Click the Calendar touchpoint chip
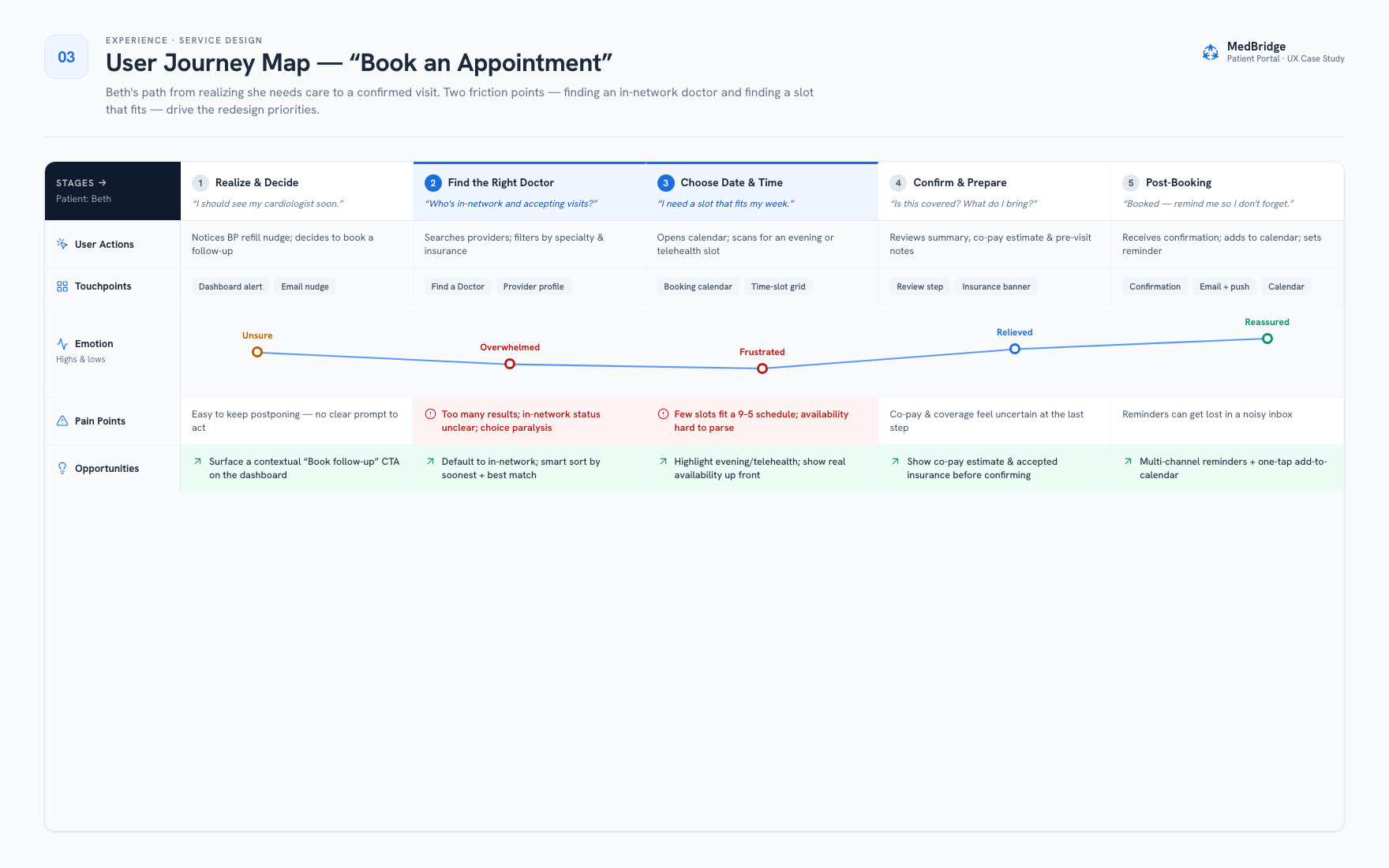This screenshot has width=1389, height=868. pos(1286,286)
